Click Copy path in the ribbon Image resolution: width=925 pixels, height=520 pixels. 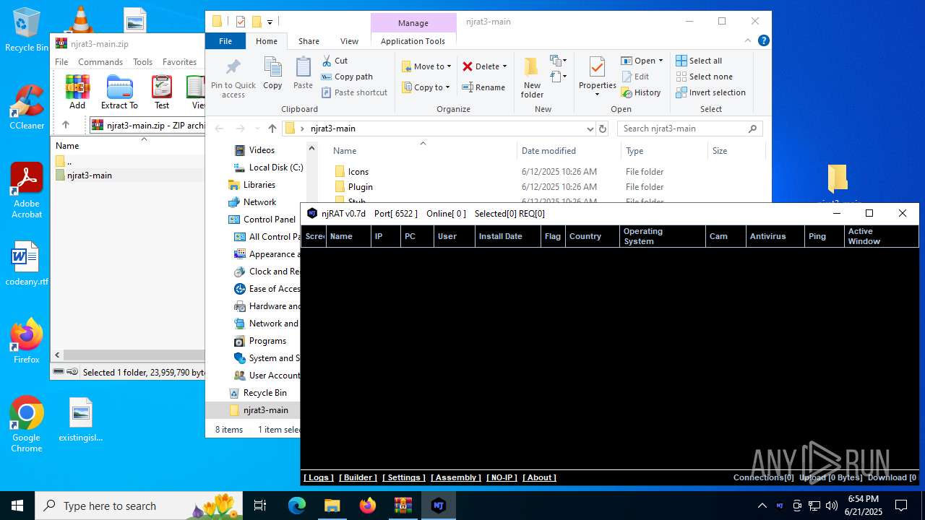click(x=347, y=77)
